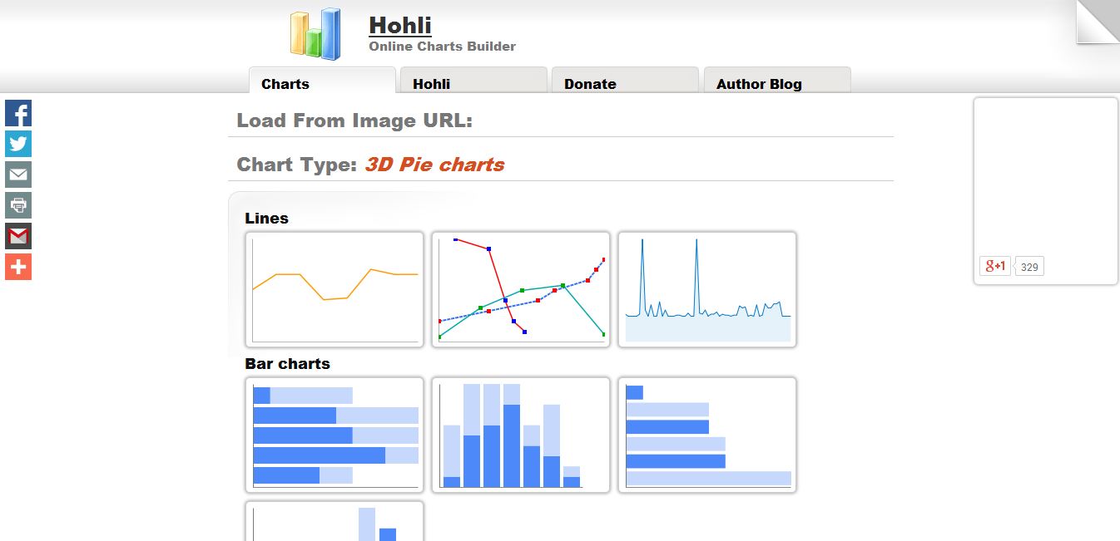The width and height of the screenshot is (1120, 541).
Task: Open the email share icon
Action: coord(18,175)
